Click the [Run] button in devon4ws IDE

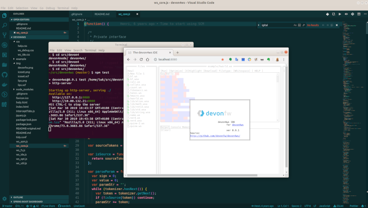coord(164,71)
